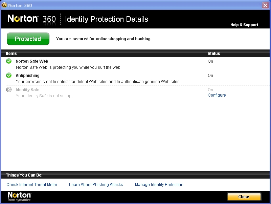Click the Norton from Symantec footer logo

19,197
